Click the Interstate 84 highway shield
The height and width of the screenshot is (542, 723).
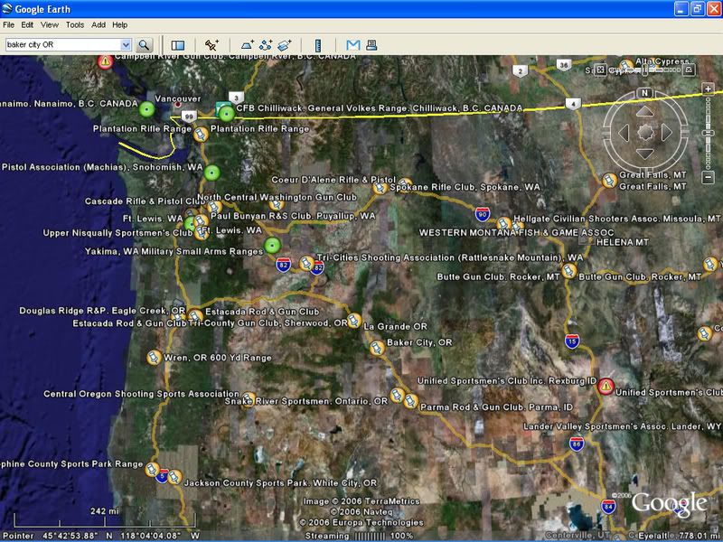click(608, 506)
